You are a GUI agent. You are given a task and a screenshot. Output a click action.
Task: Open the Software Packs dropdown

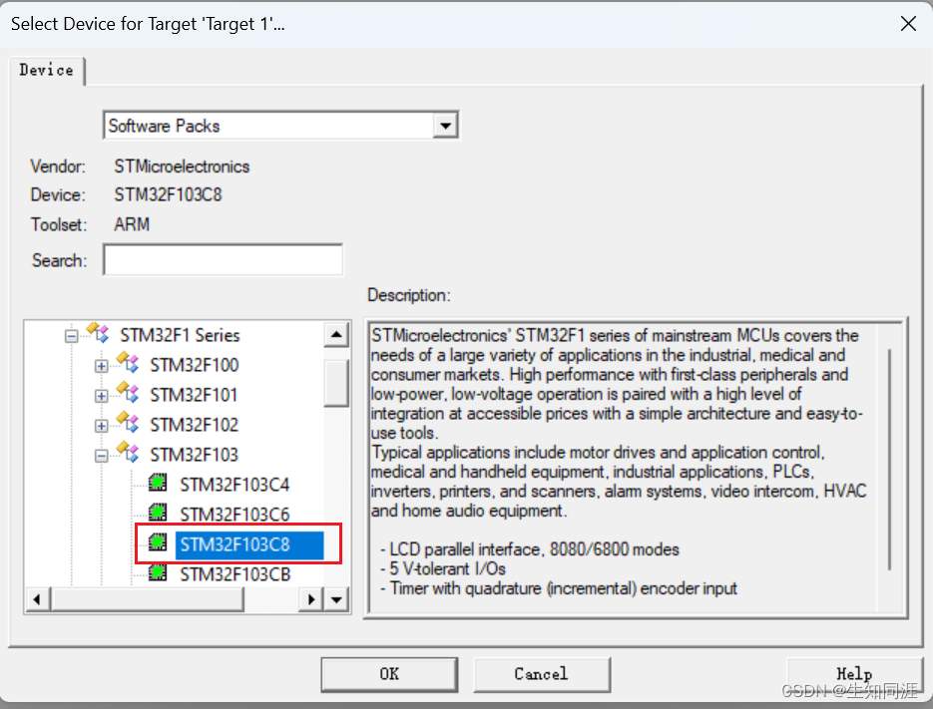click(x=446, y=125)
